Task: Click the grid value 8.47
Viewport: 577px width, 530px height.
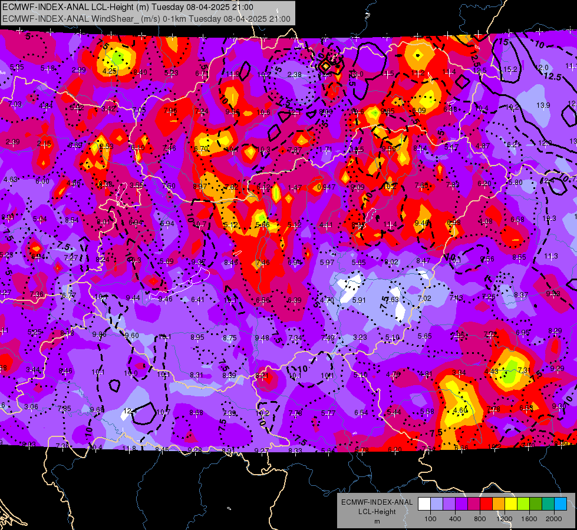Action: pyautogui.click(x=423, y=261)
